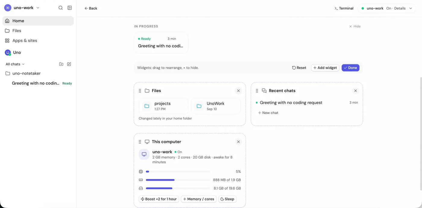
Task: Open the UnoWork folder card
Action: [x=216, y=106]
